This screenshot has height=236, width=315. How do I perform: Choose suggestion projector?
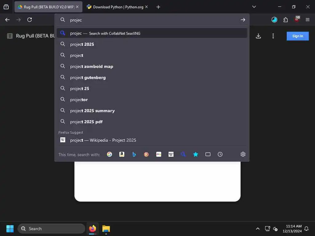(x=152, y=100)
